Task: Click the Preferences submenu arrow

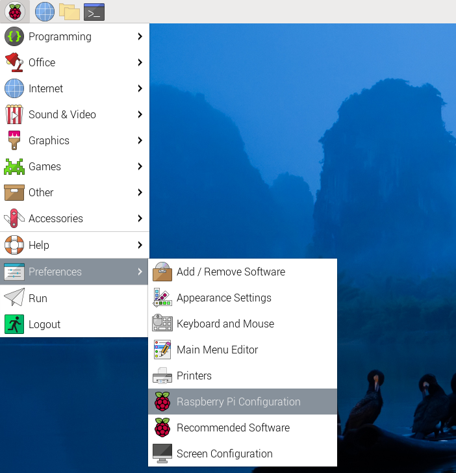Action: pyautogui.click(x=140, y=272)
